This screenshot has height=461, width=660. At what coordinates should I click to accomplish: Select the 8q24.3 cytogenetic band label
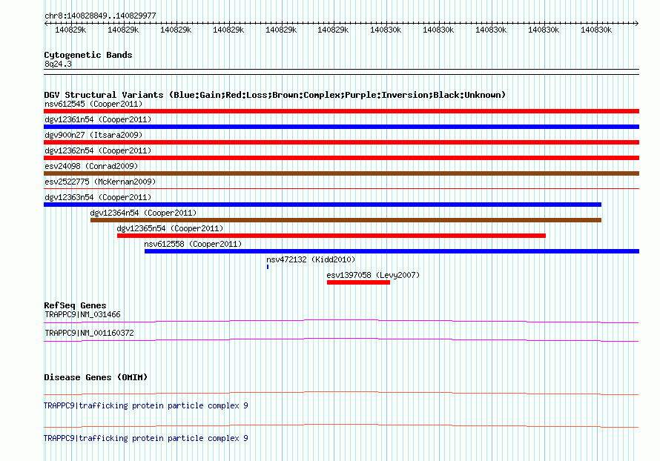pos(58,64)
